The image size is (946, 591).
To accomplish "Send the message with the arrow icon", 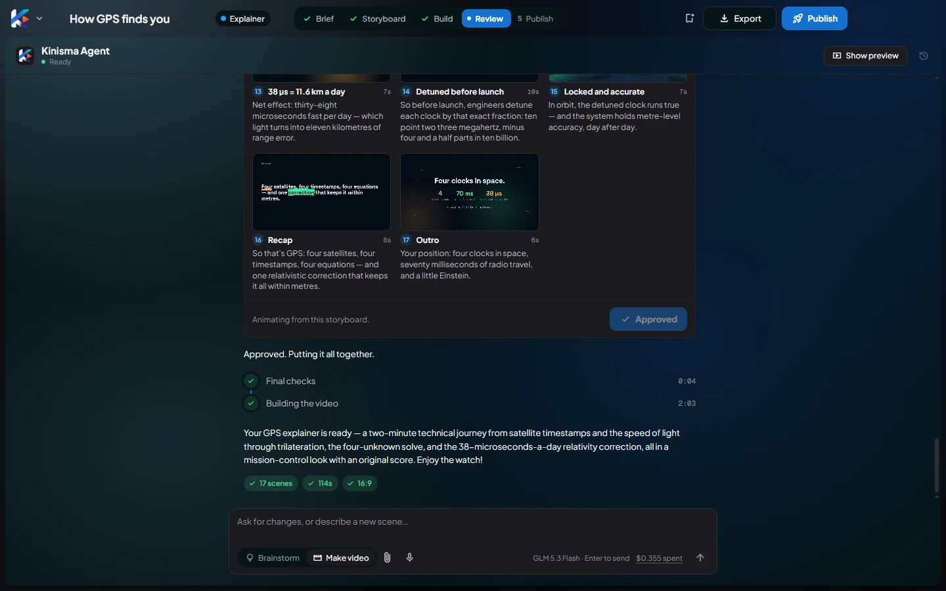I will pos(700,558).
